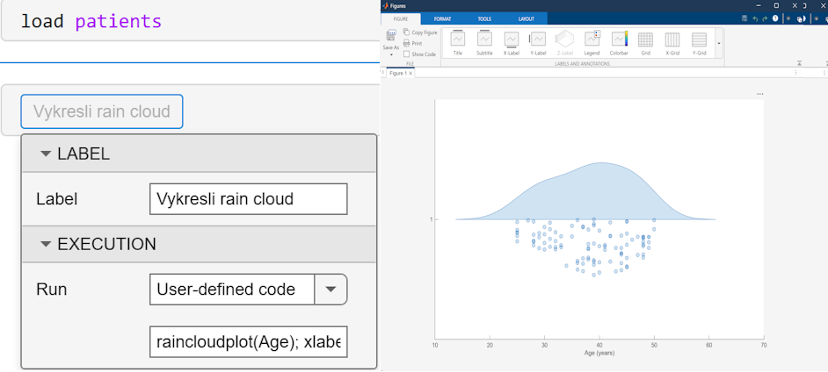Open the Run mode dropdown
The image size is (828, 372).
click(x=330, y=289)
